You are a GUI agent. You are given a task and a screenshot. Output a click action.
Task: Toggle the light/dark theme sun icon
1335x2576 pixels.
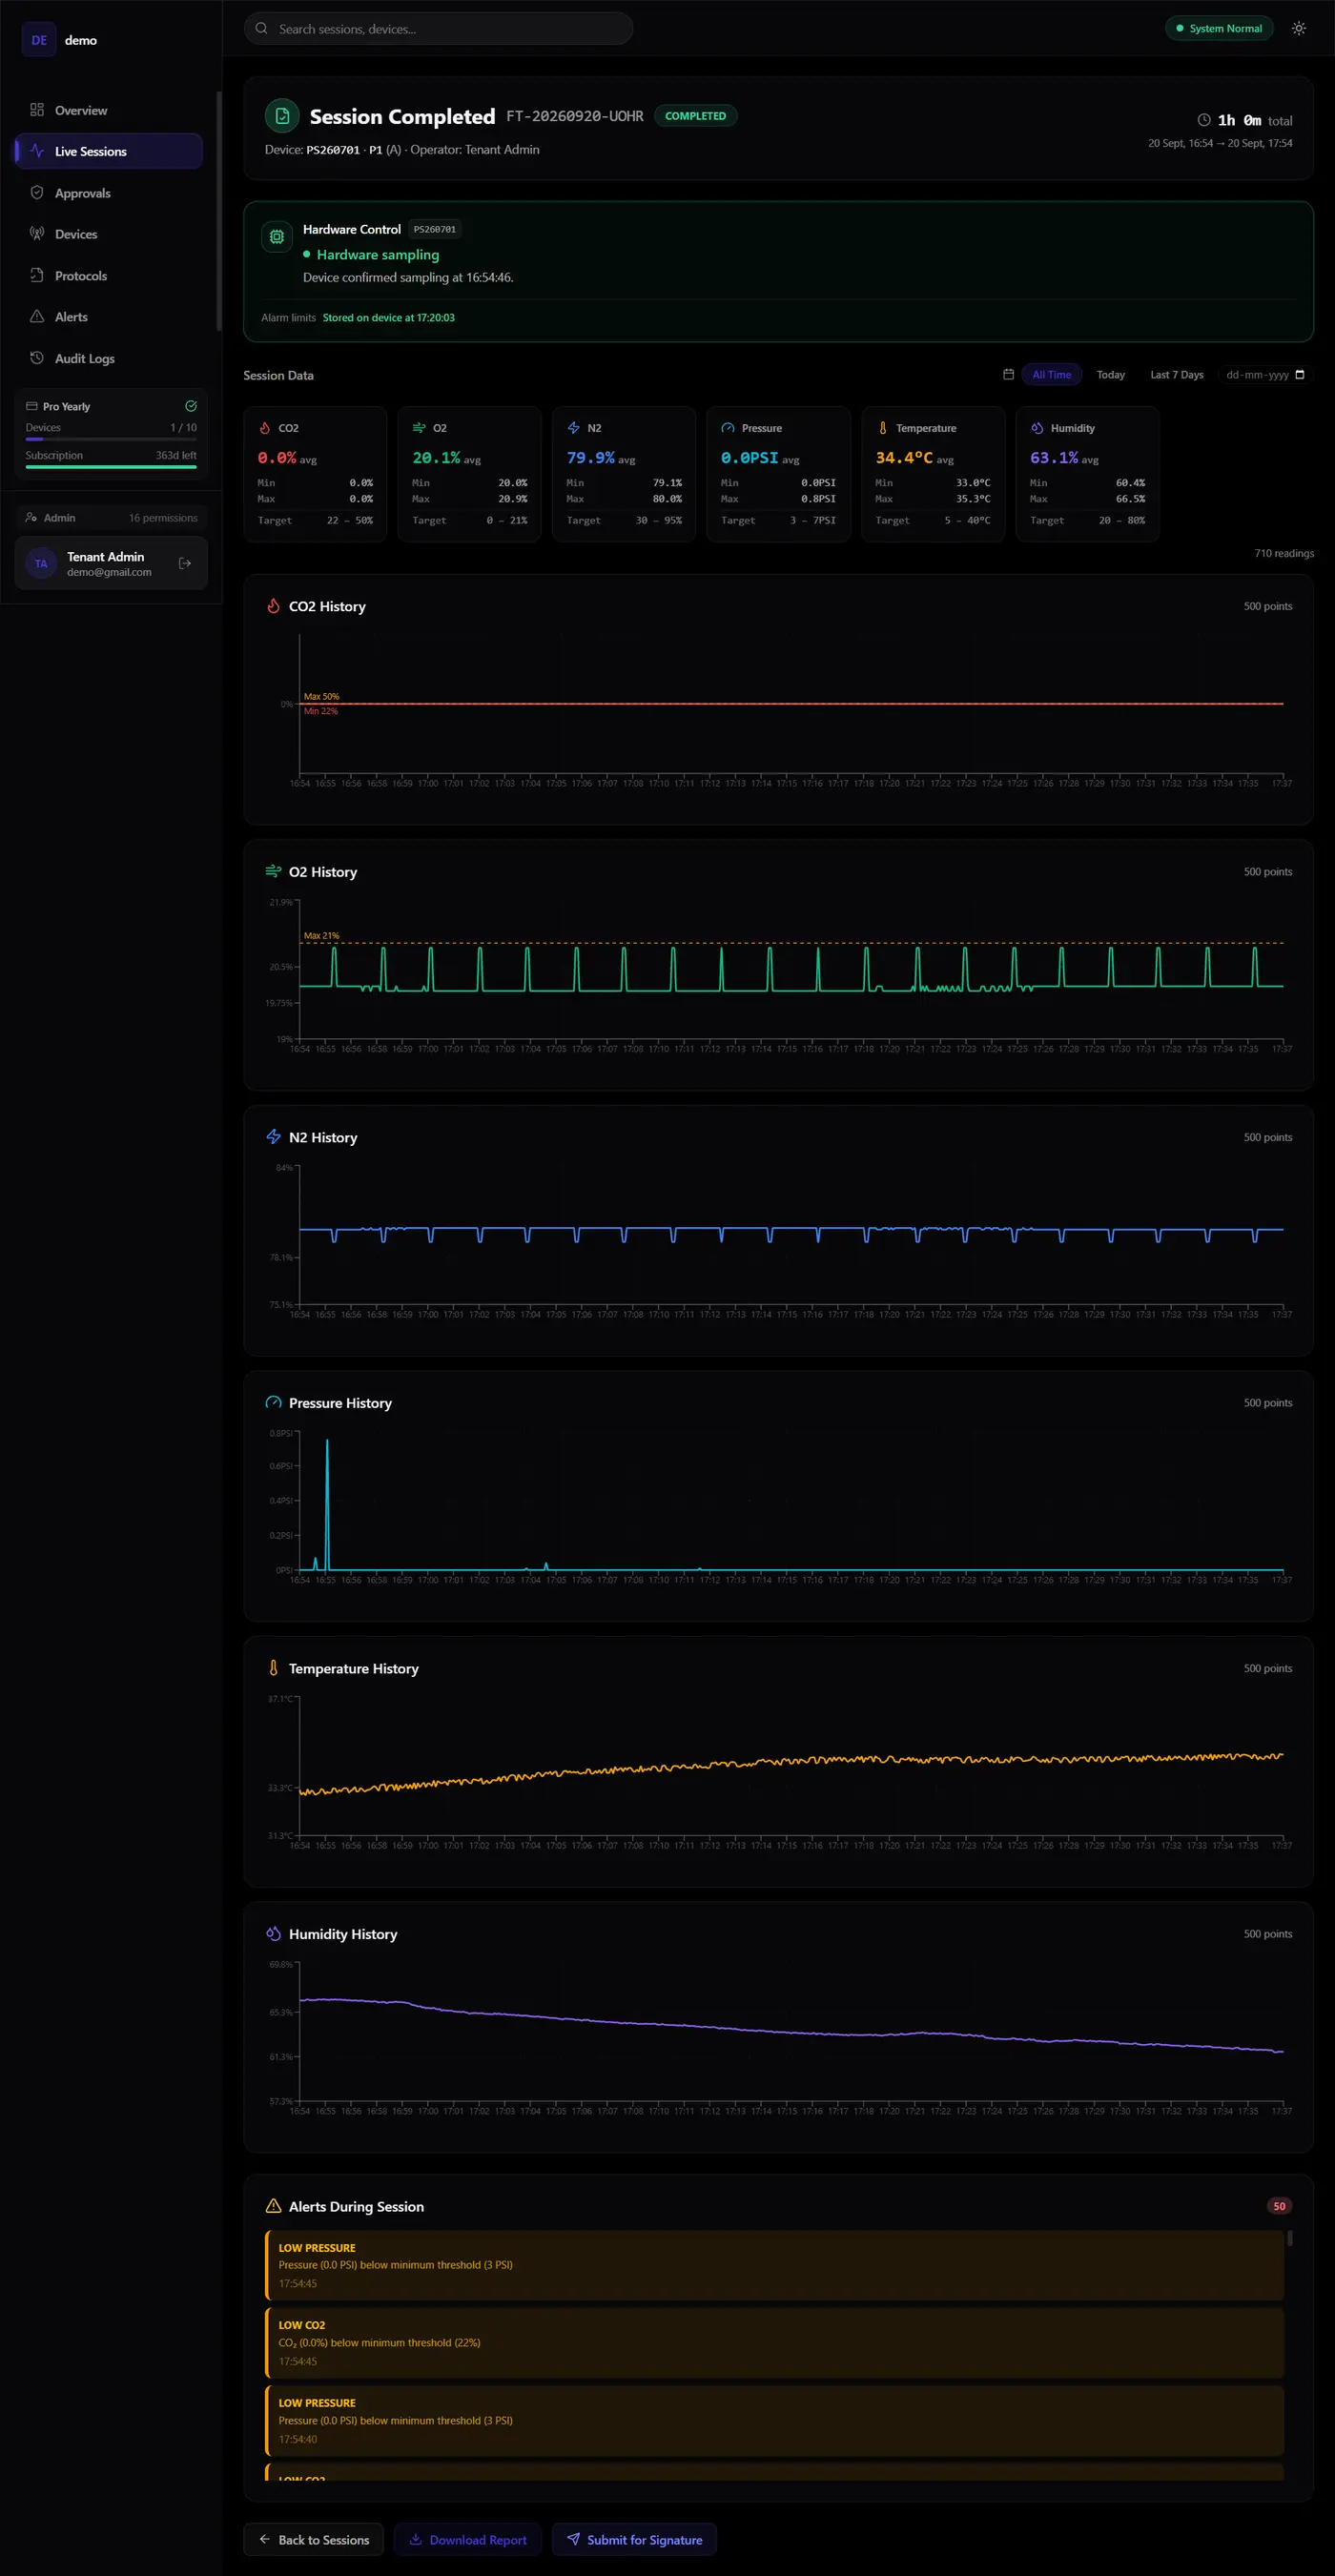pyautogui.click(x=1298, y=29)
